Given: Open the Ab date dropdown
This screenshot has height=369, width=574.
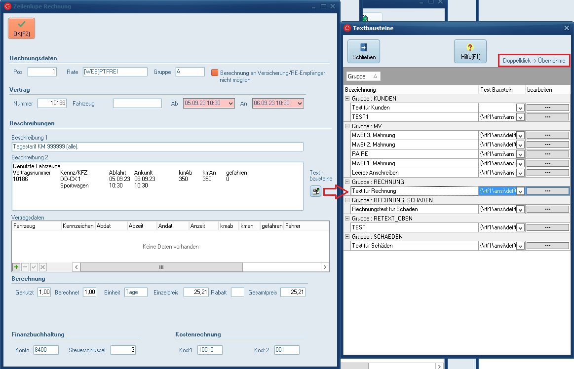Looking at the screenshot, I should [x=230, y=104].
